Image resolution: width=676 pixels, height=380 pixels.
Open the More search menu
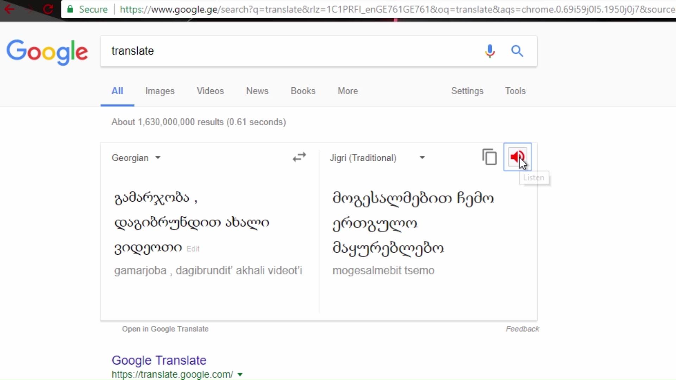click(348, 91)
